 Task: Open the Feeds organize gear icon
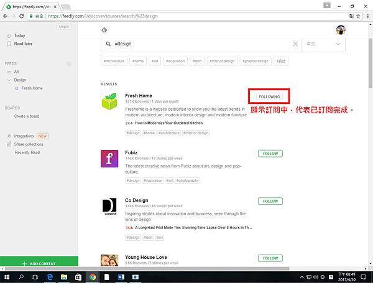(69, 64)
